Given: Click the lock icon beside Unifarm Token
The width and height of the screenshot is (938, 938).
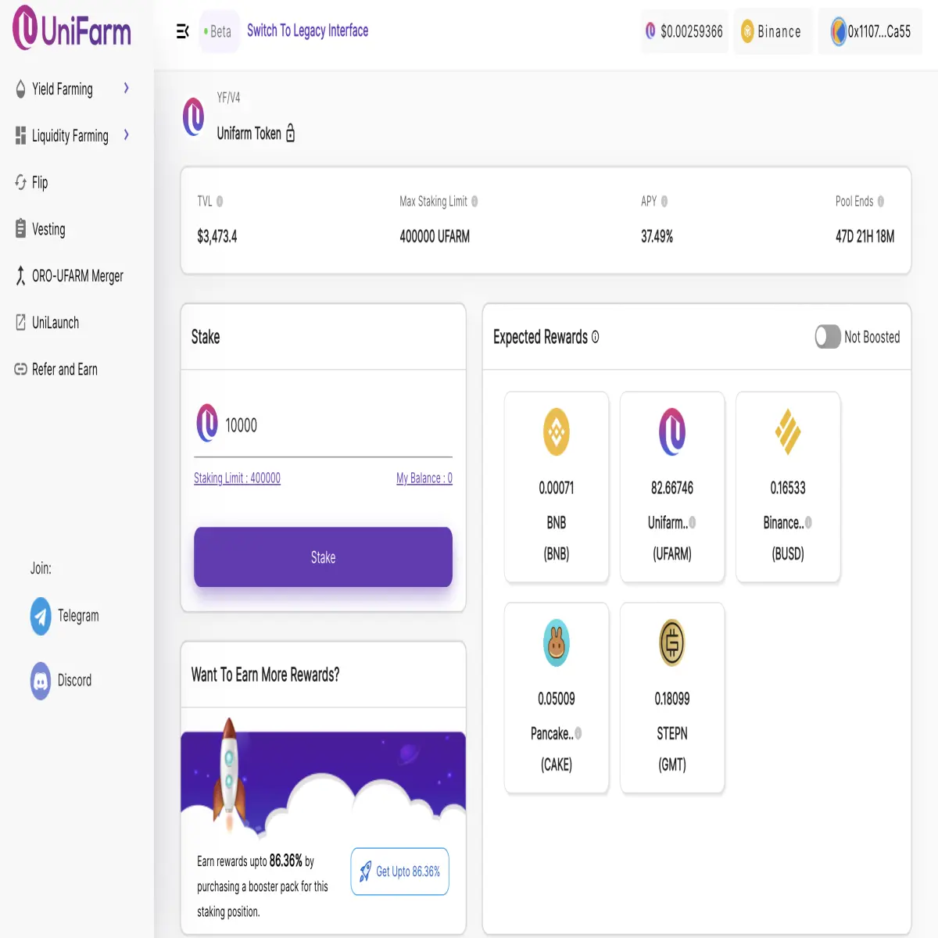Looking at the screenshot, I should [291, 133].
